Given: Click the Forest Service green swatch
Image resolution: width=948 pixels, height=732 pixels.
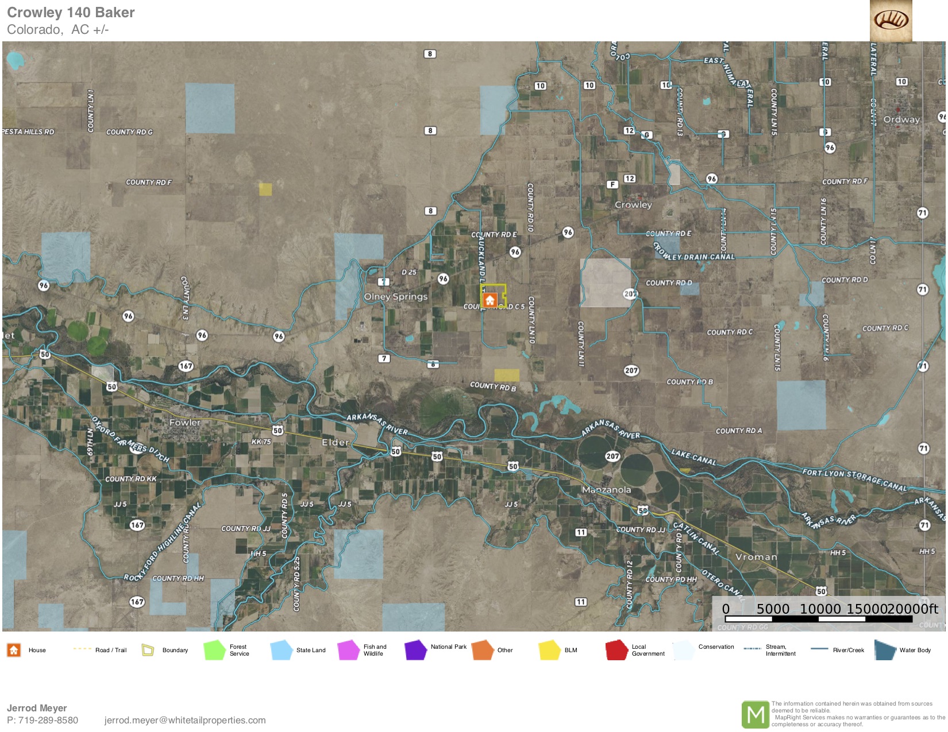Looking at the screenshot, I should tap(214, 650).
